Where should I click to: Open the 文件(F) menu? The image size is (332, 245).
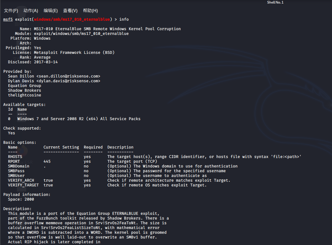pos(11,11)
